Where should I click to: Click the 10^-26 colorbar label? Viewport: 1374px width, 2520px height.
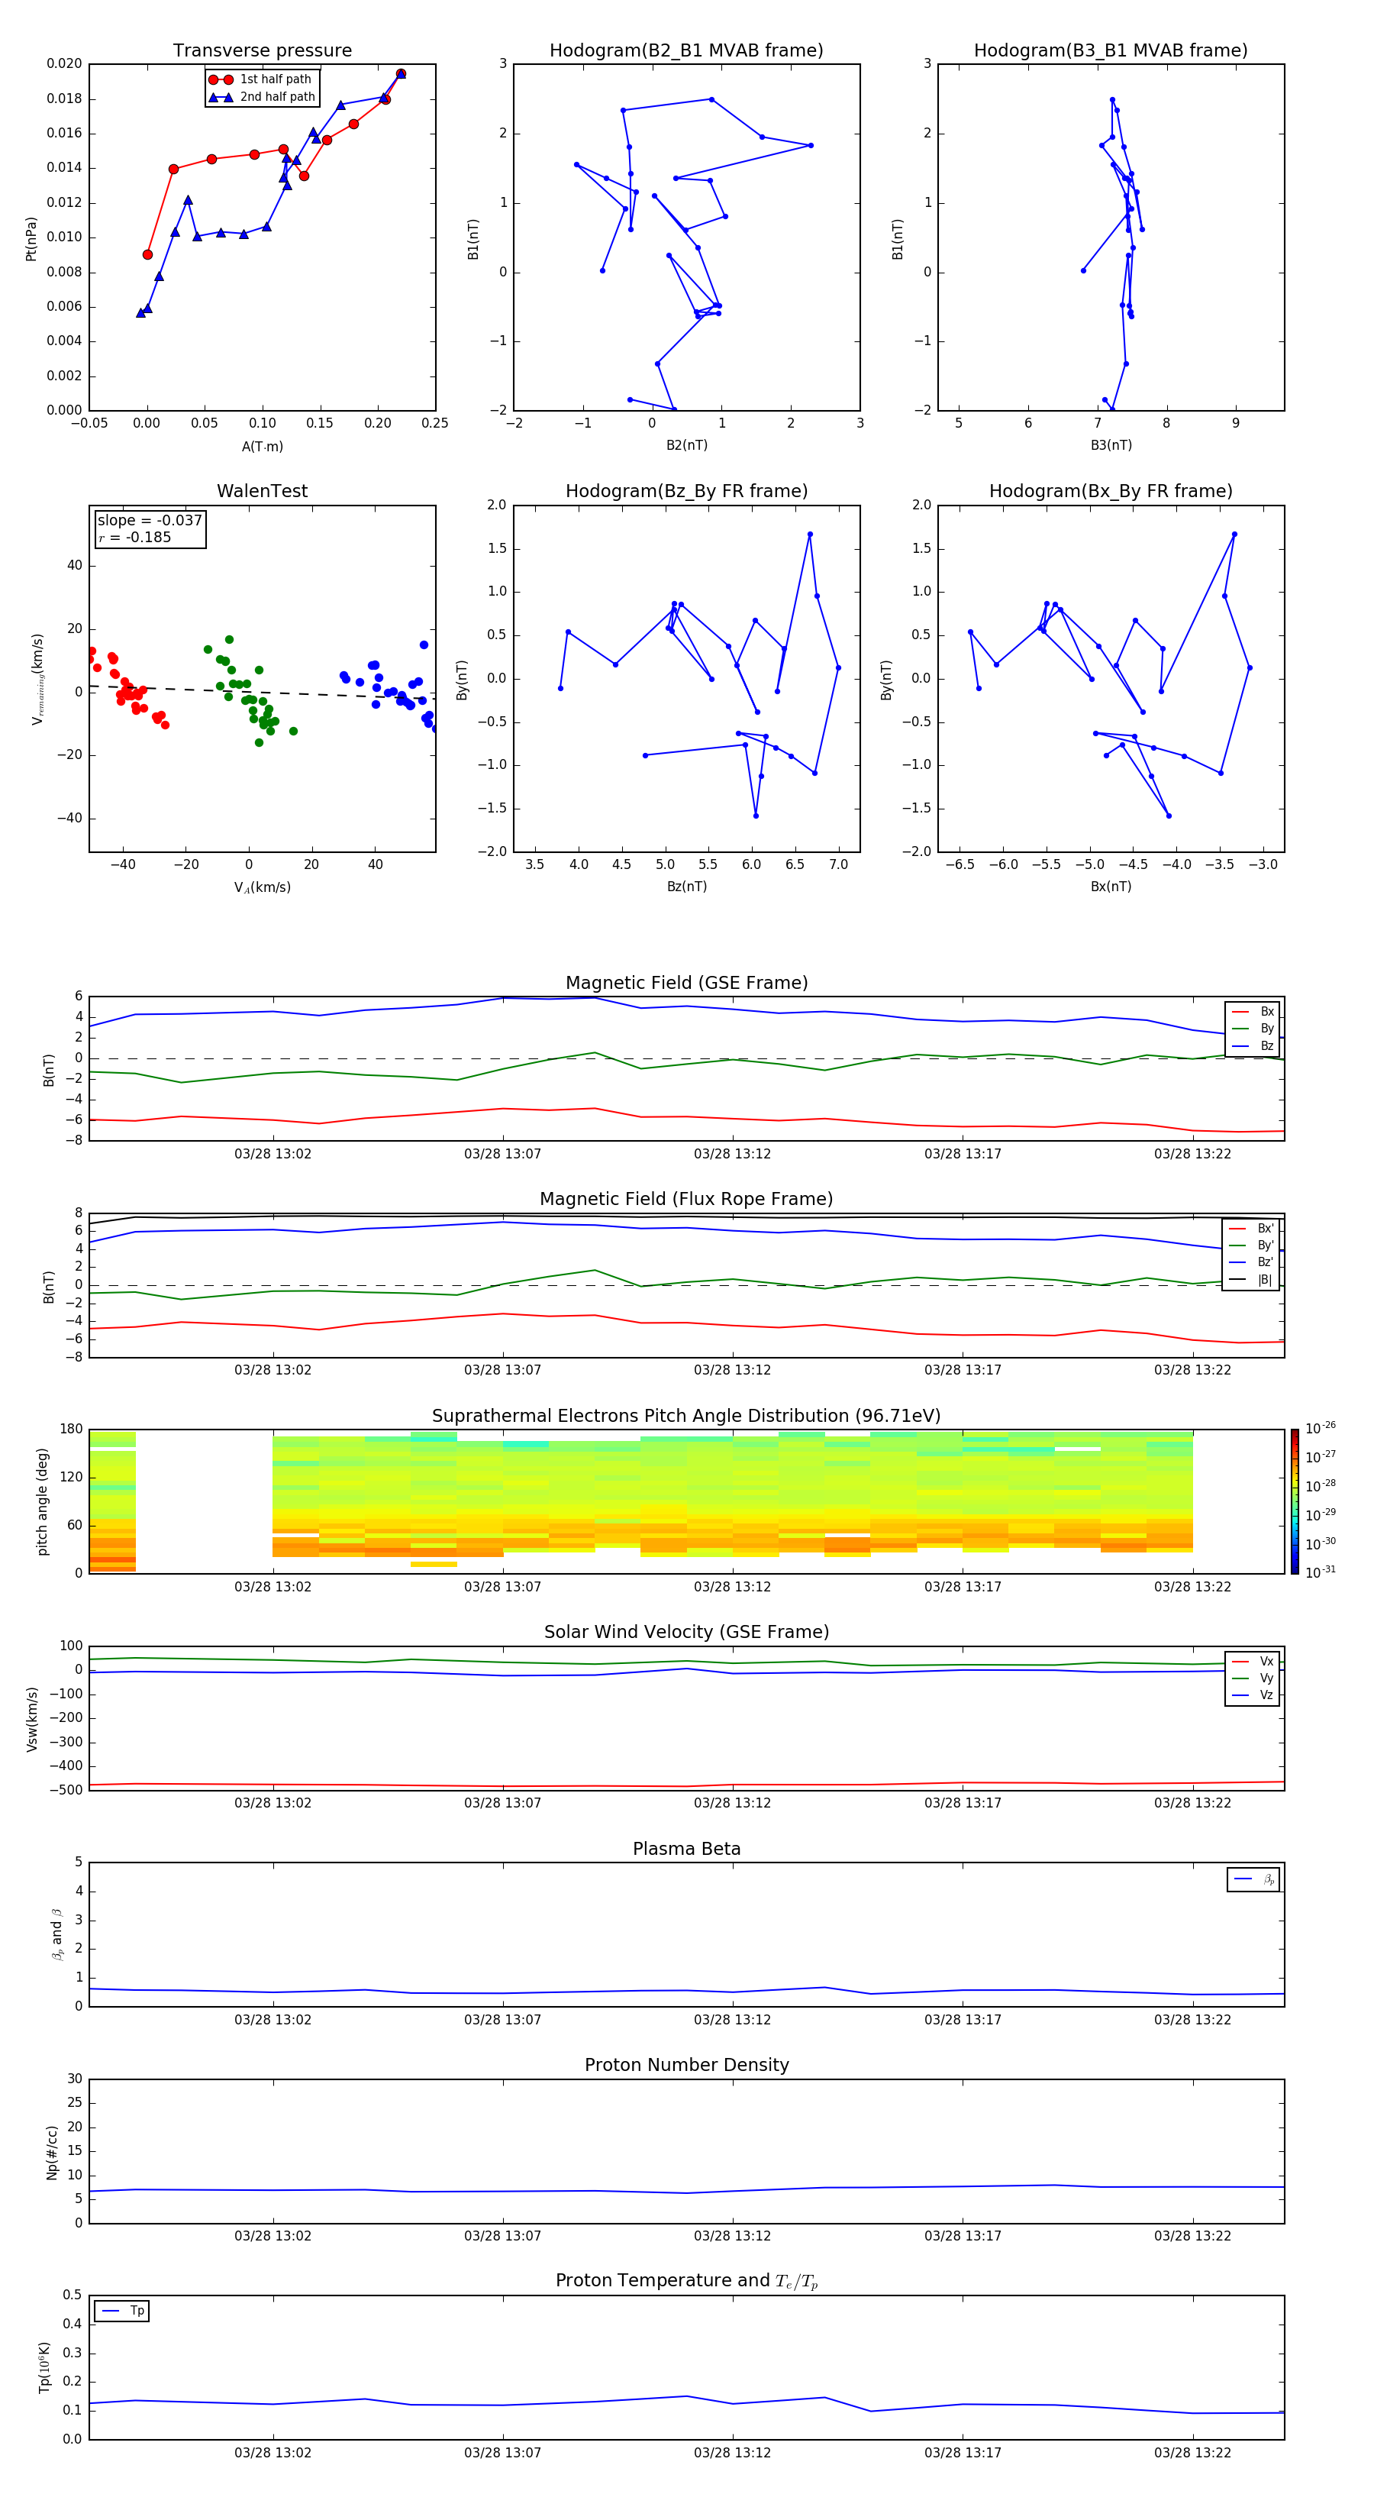1321,1428
